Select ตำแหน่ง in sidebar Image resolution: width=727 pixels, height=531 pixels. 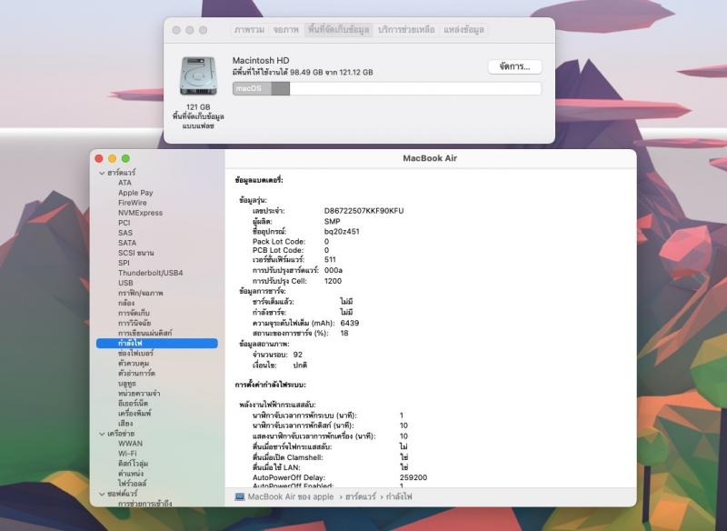tap(131, 474)
